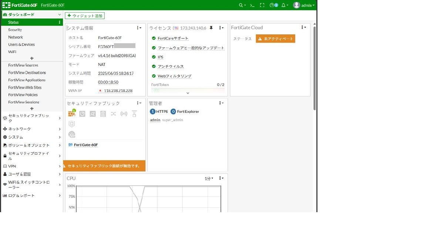Screen dimensions: 444x238
Task: Open the search tool in the header
Action: (x=242, y=5)
